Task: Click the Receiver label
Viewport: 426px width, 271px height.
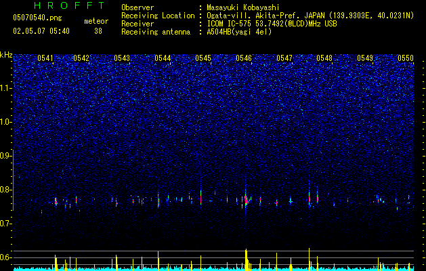Action: click(x=137, y=24)
